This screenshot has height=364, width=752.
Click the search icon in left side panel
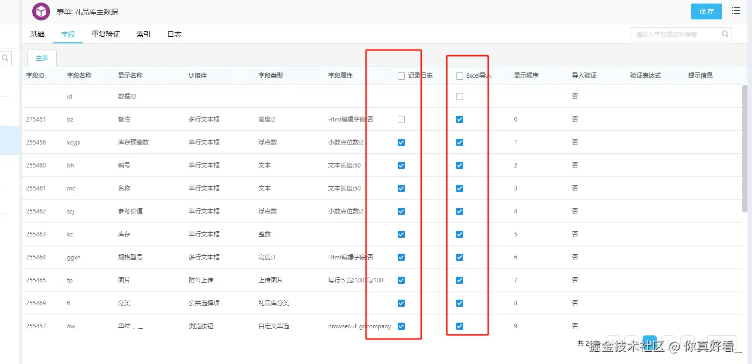[6, 58]
